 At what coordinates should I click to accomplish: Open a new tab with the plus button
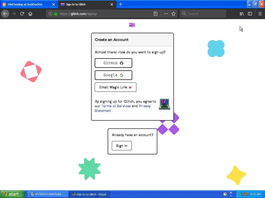[121, 4]
